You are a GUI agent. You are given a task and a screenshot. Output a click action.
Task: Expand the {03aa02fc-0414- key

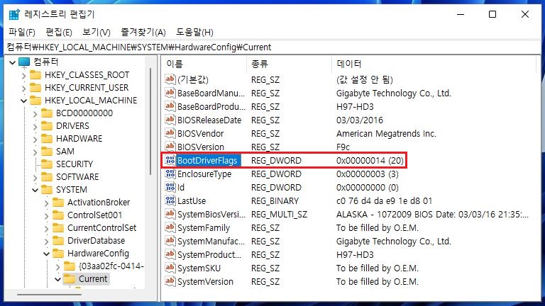click(57, 266)
